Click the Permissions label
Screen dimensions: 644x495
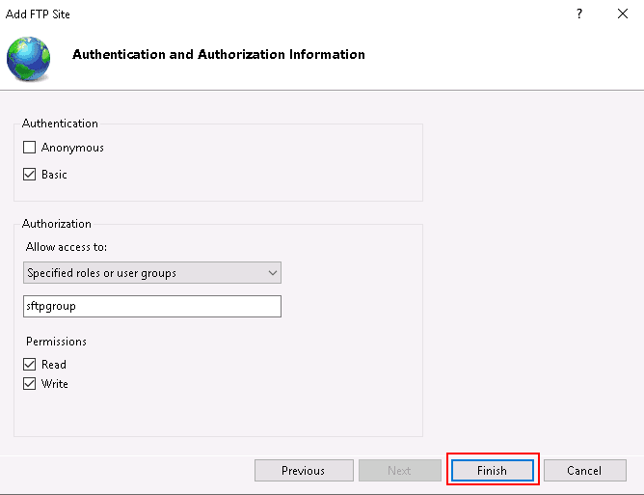coord(56,342)
